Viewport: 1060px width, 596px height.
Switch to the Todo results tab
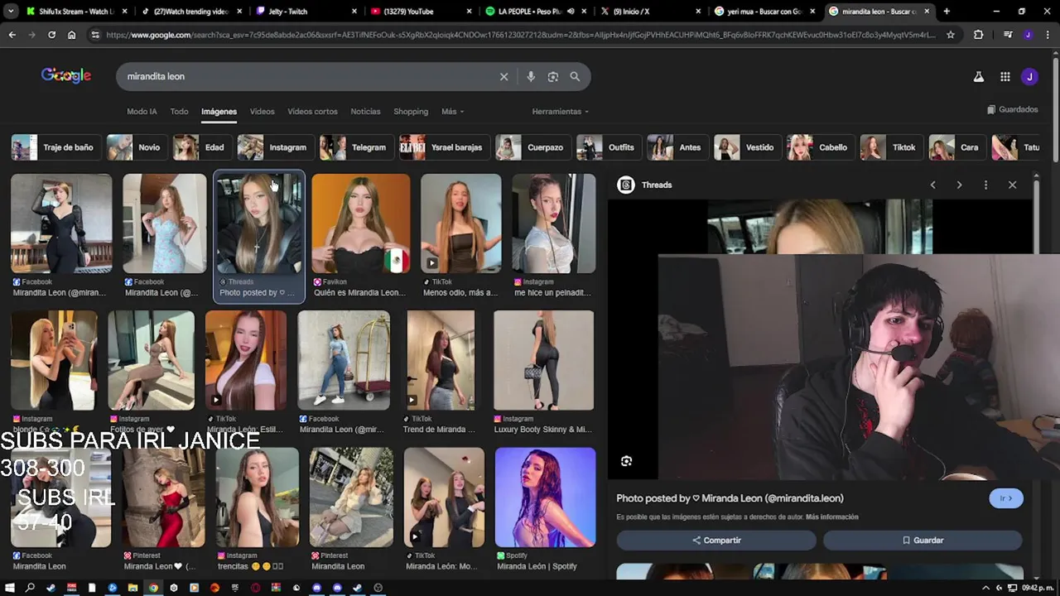coord(179,112)
